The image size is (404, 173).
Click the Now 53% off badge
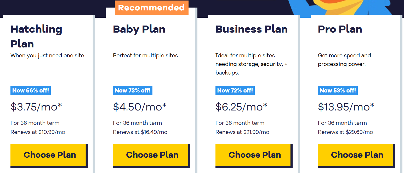pos(338,90)
